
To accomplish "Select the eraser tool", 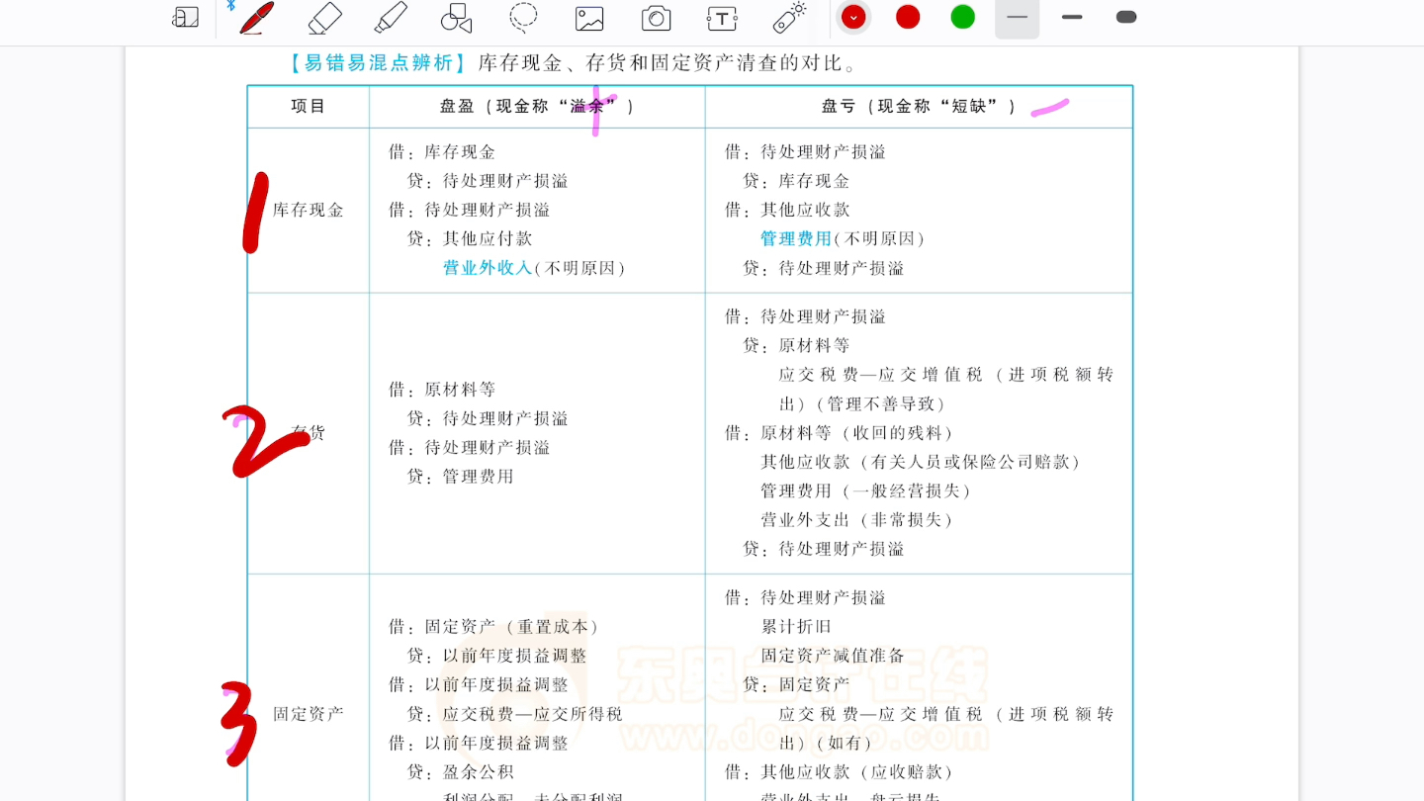I will tap(324, 18).
